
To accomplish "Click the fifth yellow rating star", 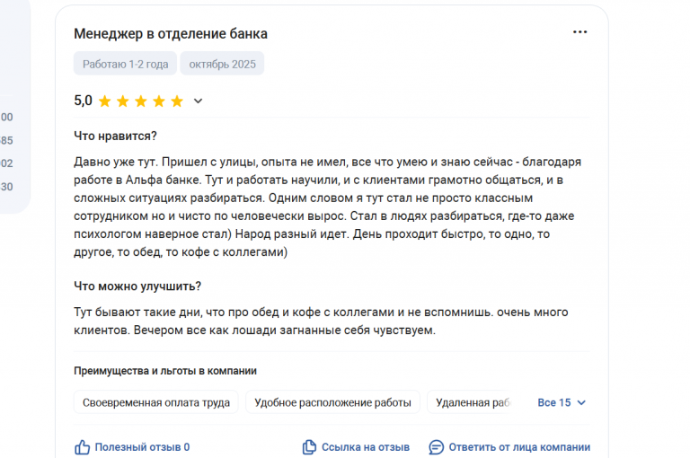I will (177, 101).
